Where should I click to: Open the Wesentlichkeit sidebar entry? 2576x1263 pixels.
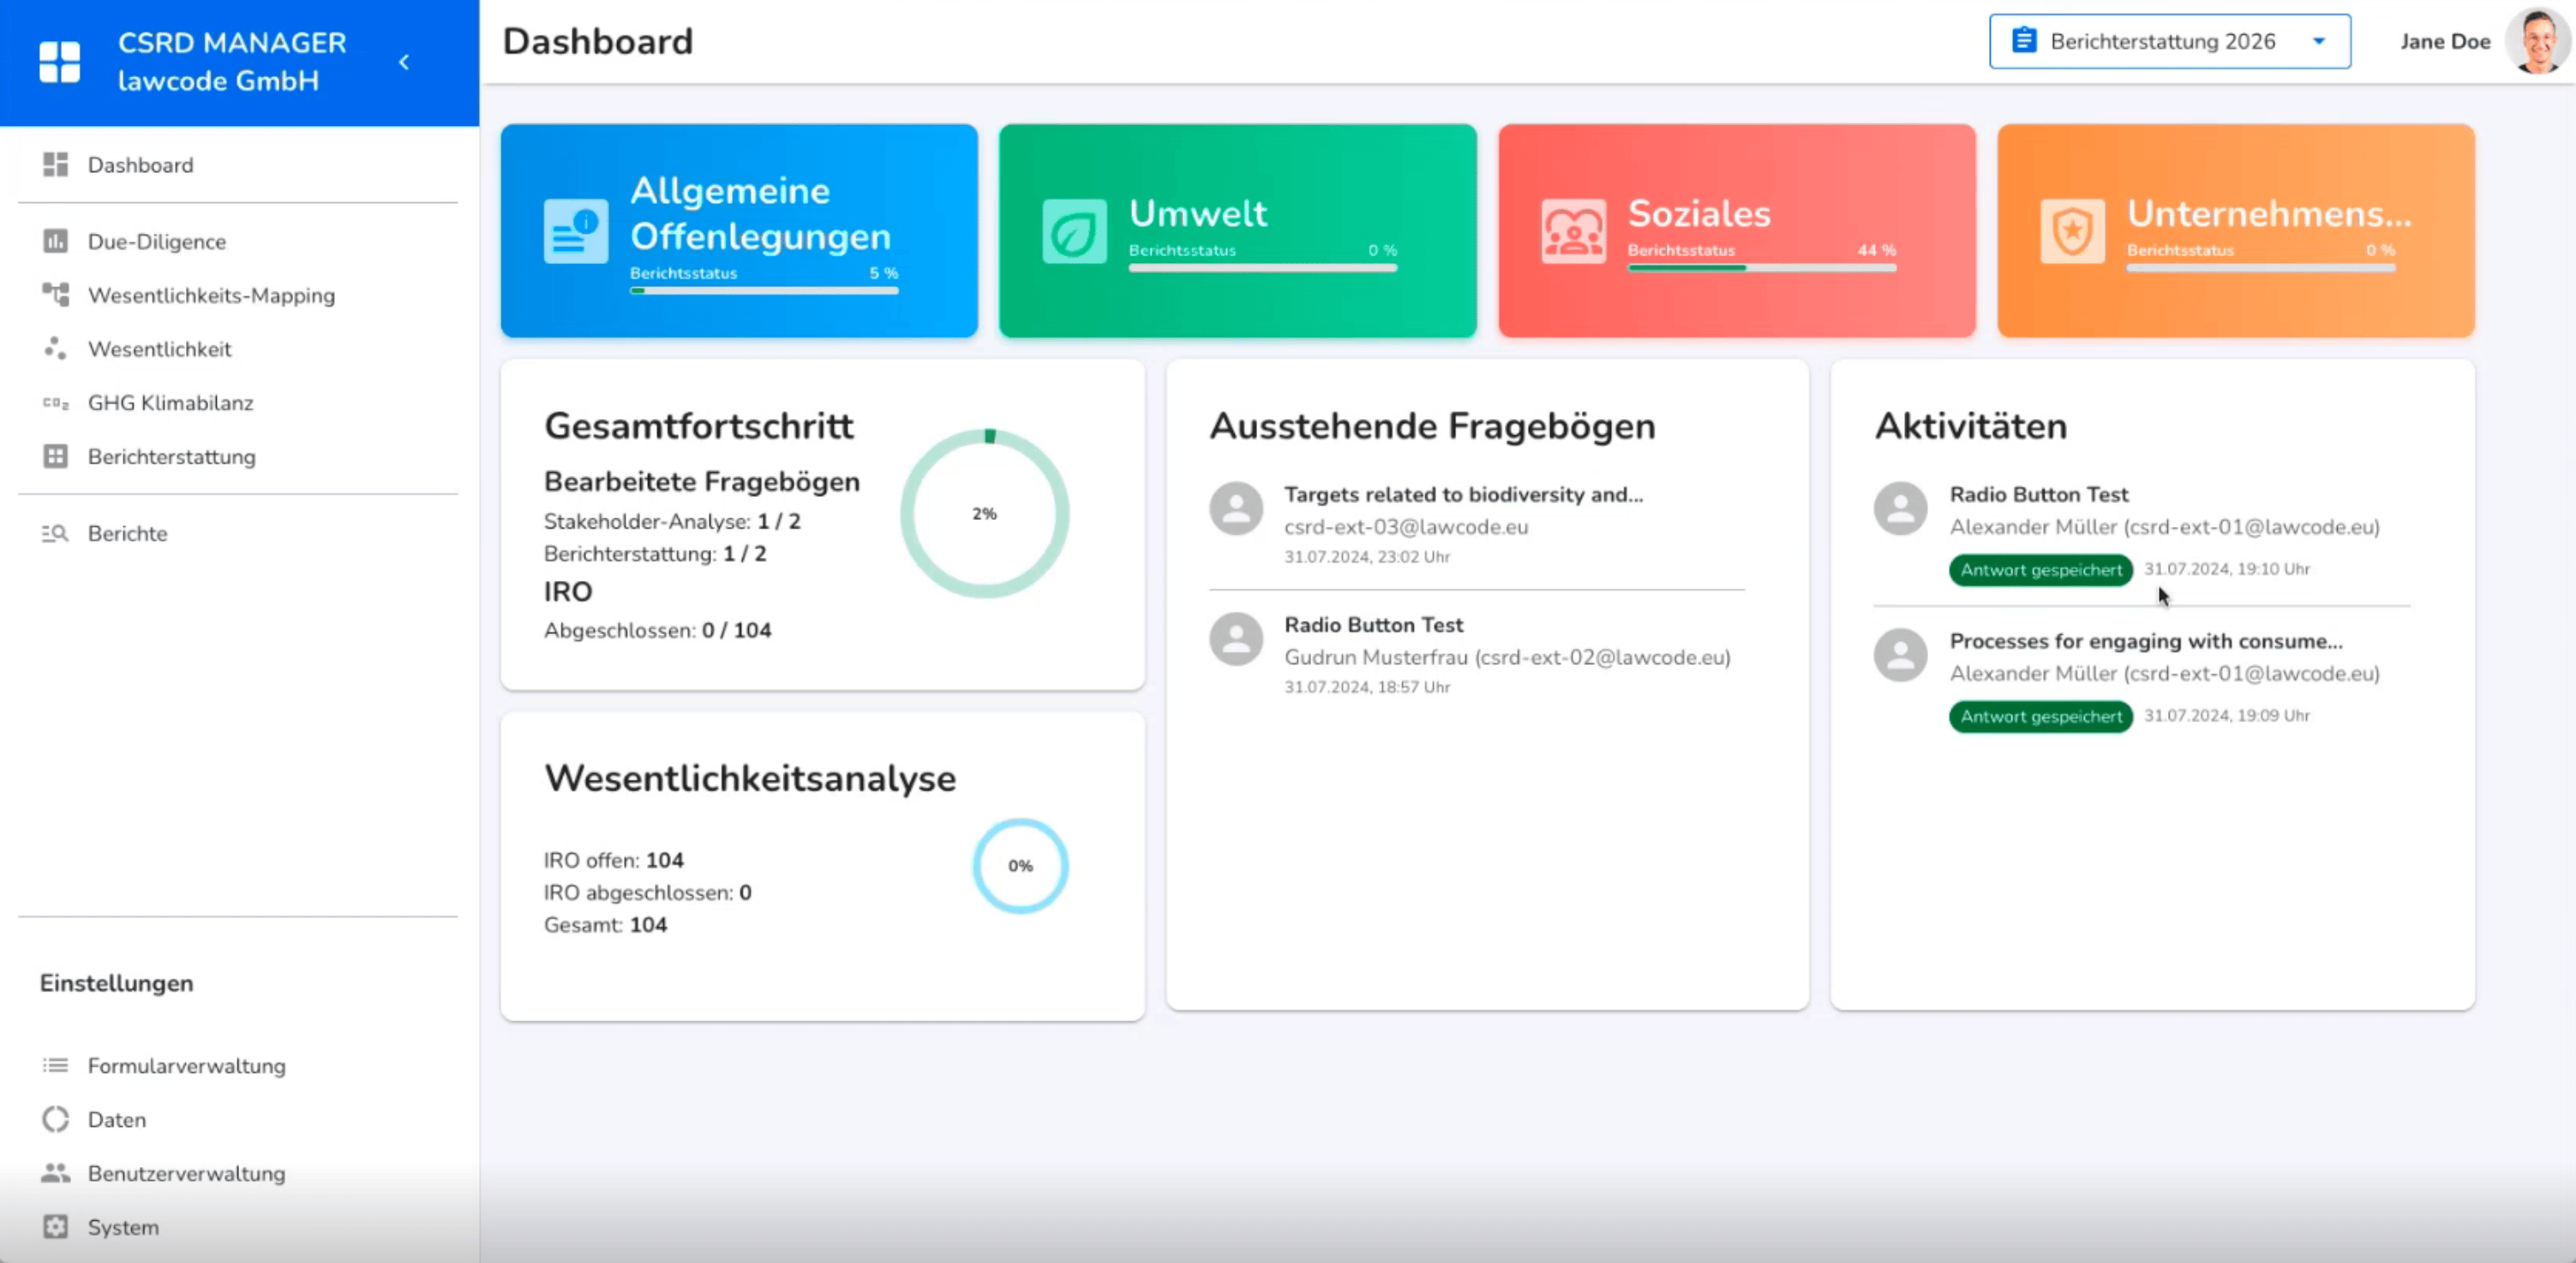point(160,349)
